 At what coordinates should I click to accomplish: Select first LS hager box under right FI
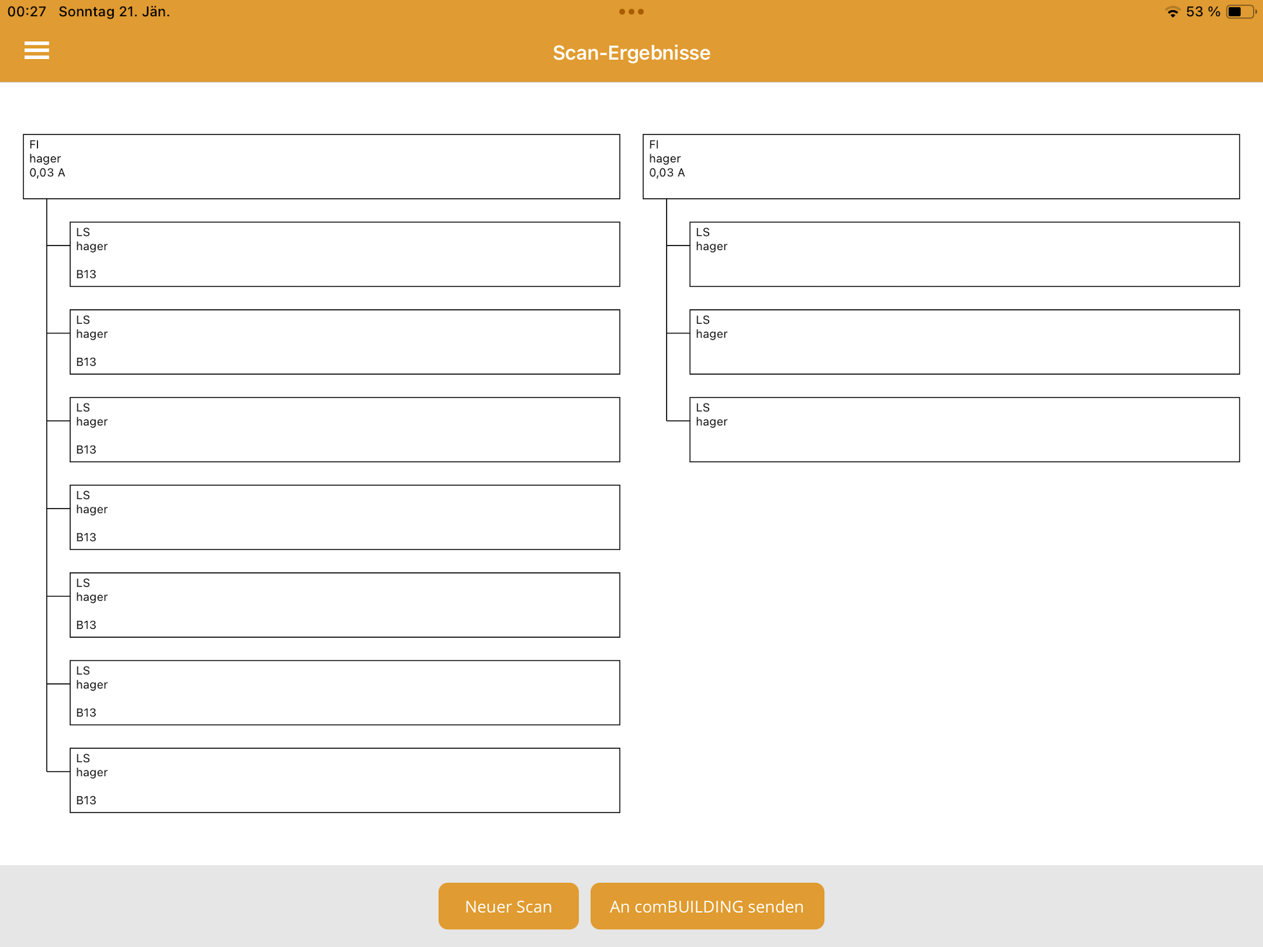[x=964, y=254]
